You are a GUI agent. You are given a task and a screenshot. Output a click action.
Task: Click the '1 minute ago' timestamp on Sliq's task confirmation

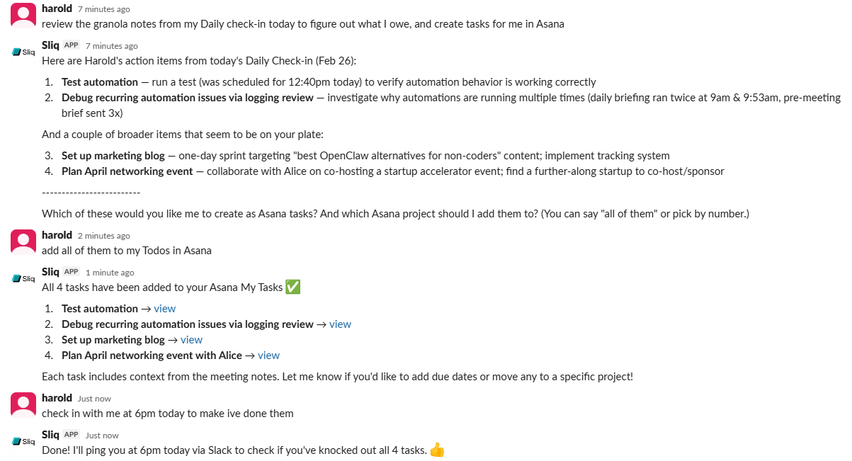108,272
